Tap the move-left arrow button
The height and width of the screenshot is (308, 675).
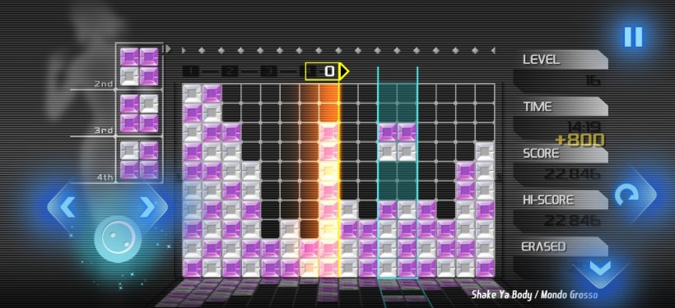click(x=68, y=208)
